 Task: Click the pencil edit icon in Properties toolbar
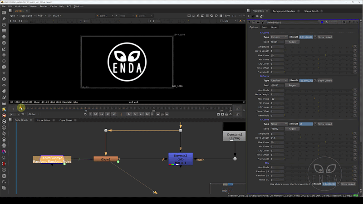[x=261, y=16]
